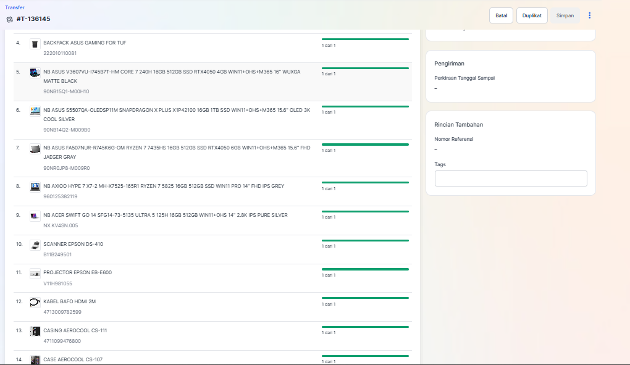
Task: Click barcode 4711099476800
Action: (62, 341)
